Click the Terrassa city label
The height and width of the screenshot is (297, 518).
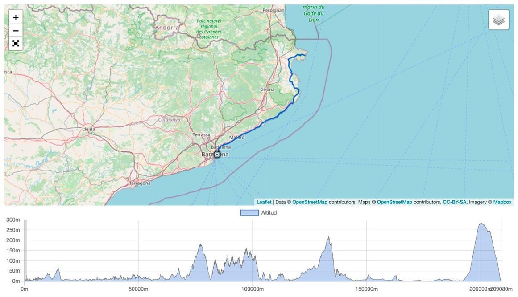click(201, 134)
